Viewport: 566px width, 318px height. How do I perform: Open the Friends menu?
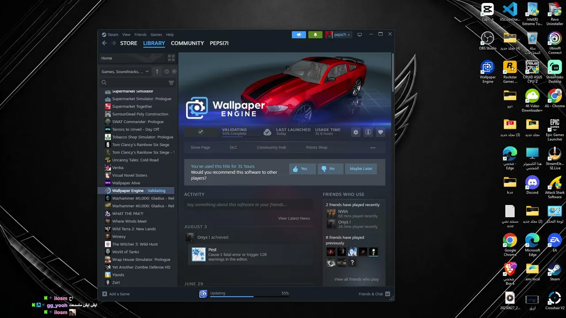(141, 34)
